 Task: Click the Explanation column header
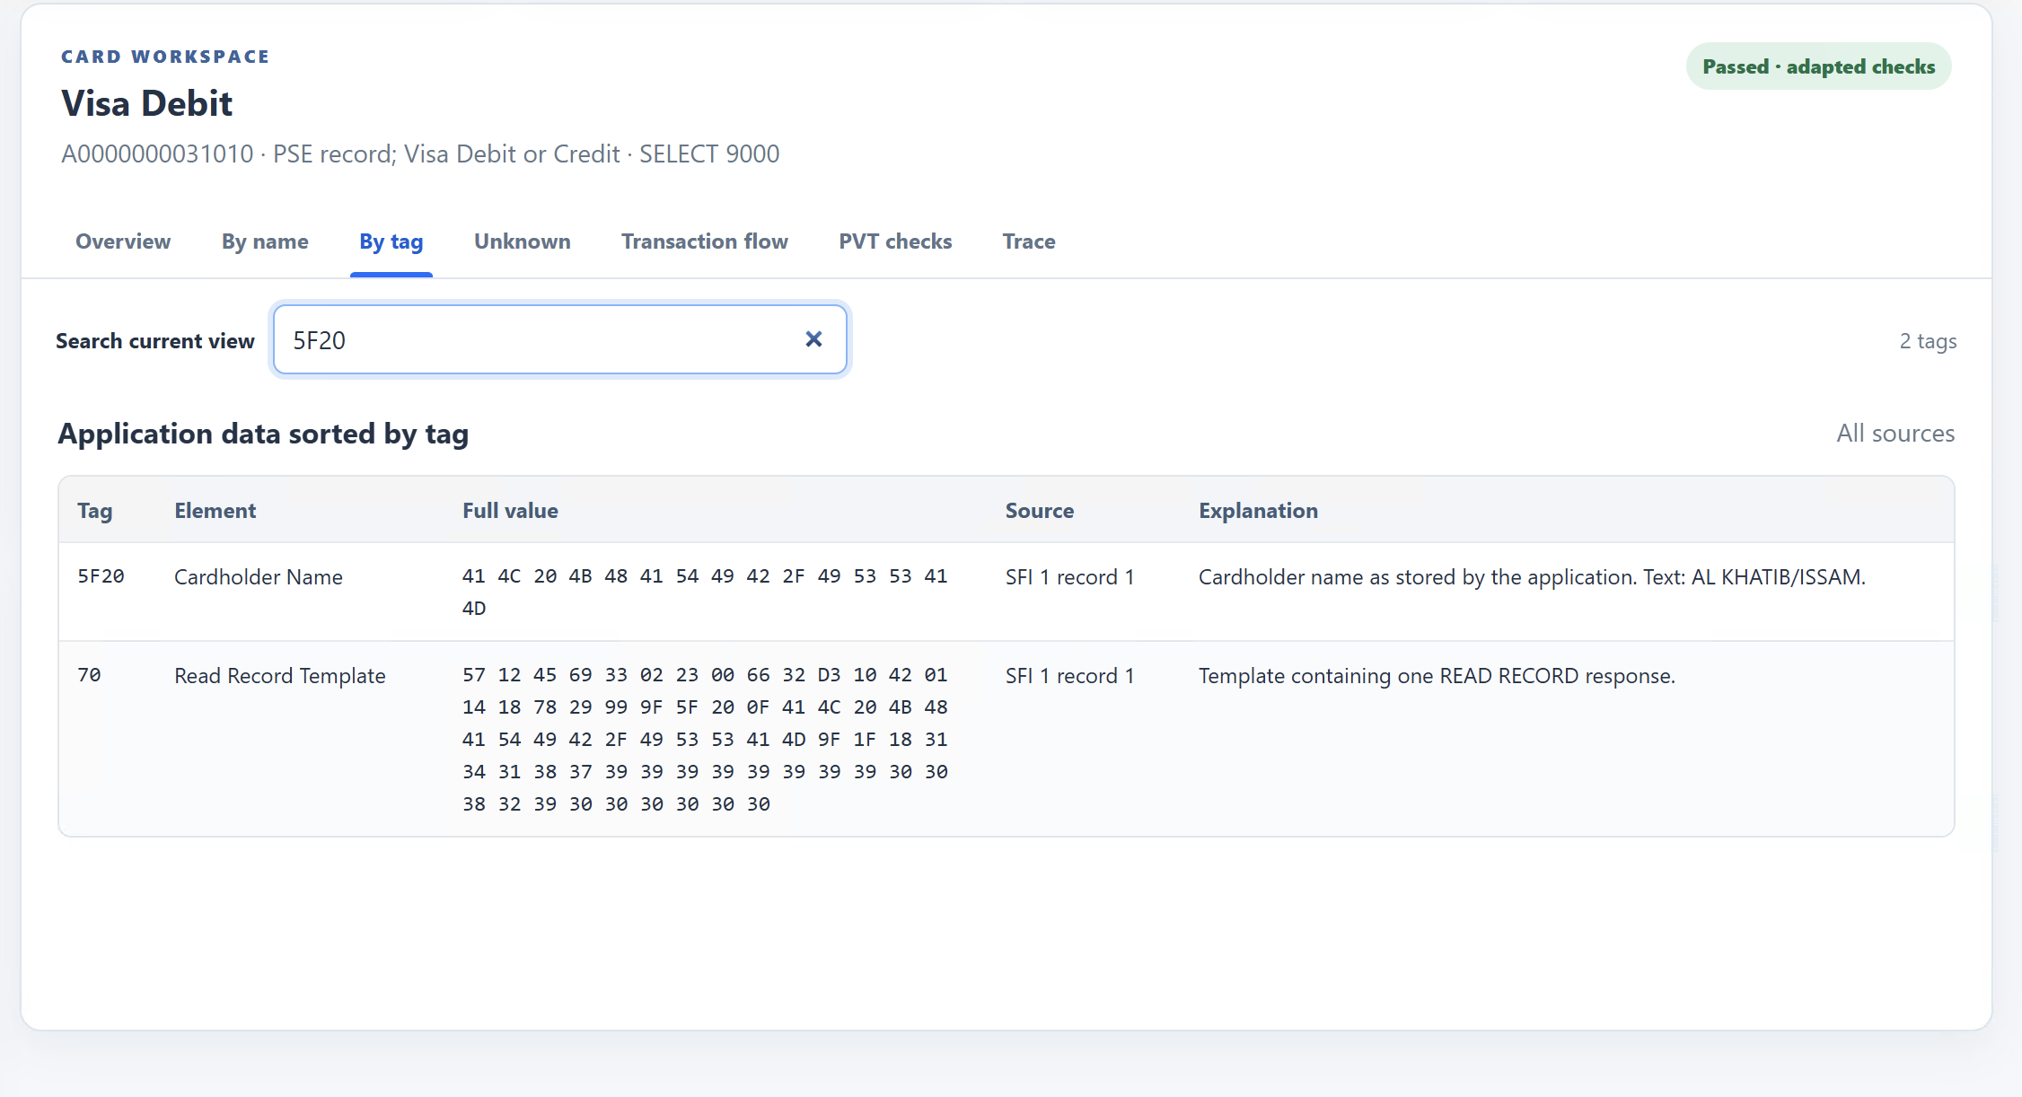[x=1258, y=511]
